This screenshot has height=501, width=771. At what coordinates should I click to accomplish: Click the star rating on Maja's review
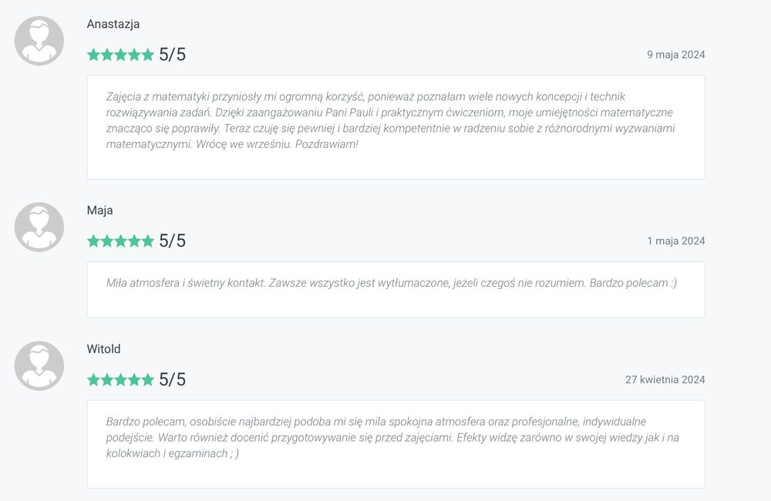pos(120,240)
